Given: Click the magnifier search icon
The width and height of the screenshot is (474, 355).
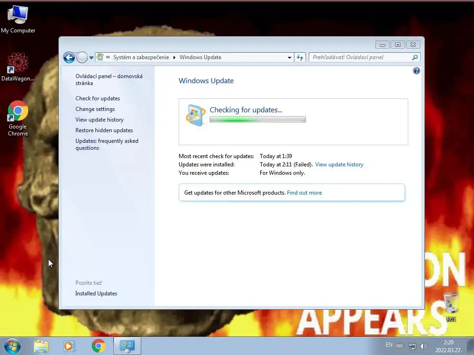Looking at the screenshot, I should (415, 57).
